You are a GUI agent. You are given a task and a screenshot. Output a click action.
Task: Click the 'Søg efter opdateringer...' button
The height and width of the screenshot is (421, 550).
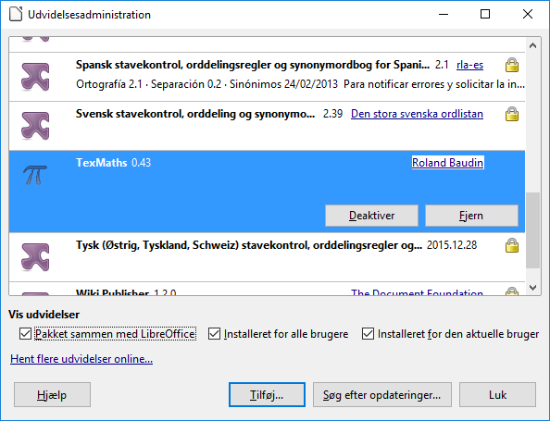pyautogui.click(x=382, y=395)
